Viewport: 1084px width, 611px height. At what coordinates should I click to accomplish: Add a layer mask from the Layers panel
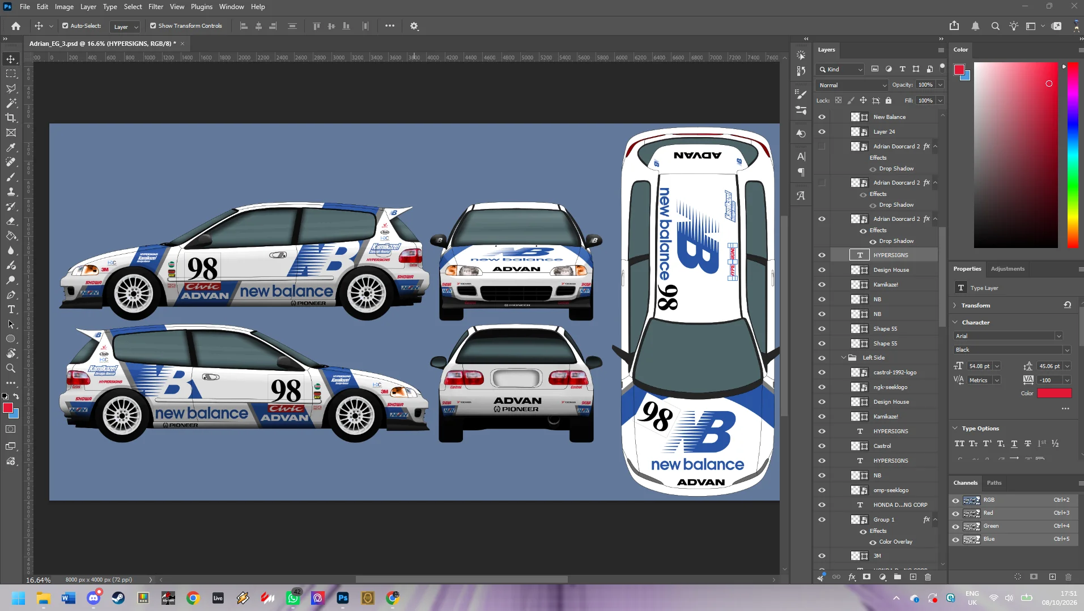pyautogui.click(x=866, y=577)
